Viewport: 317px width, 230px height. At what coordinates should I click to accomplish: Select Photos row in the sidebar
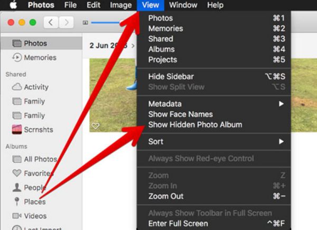(41, 43)
